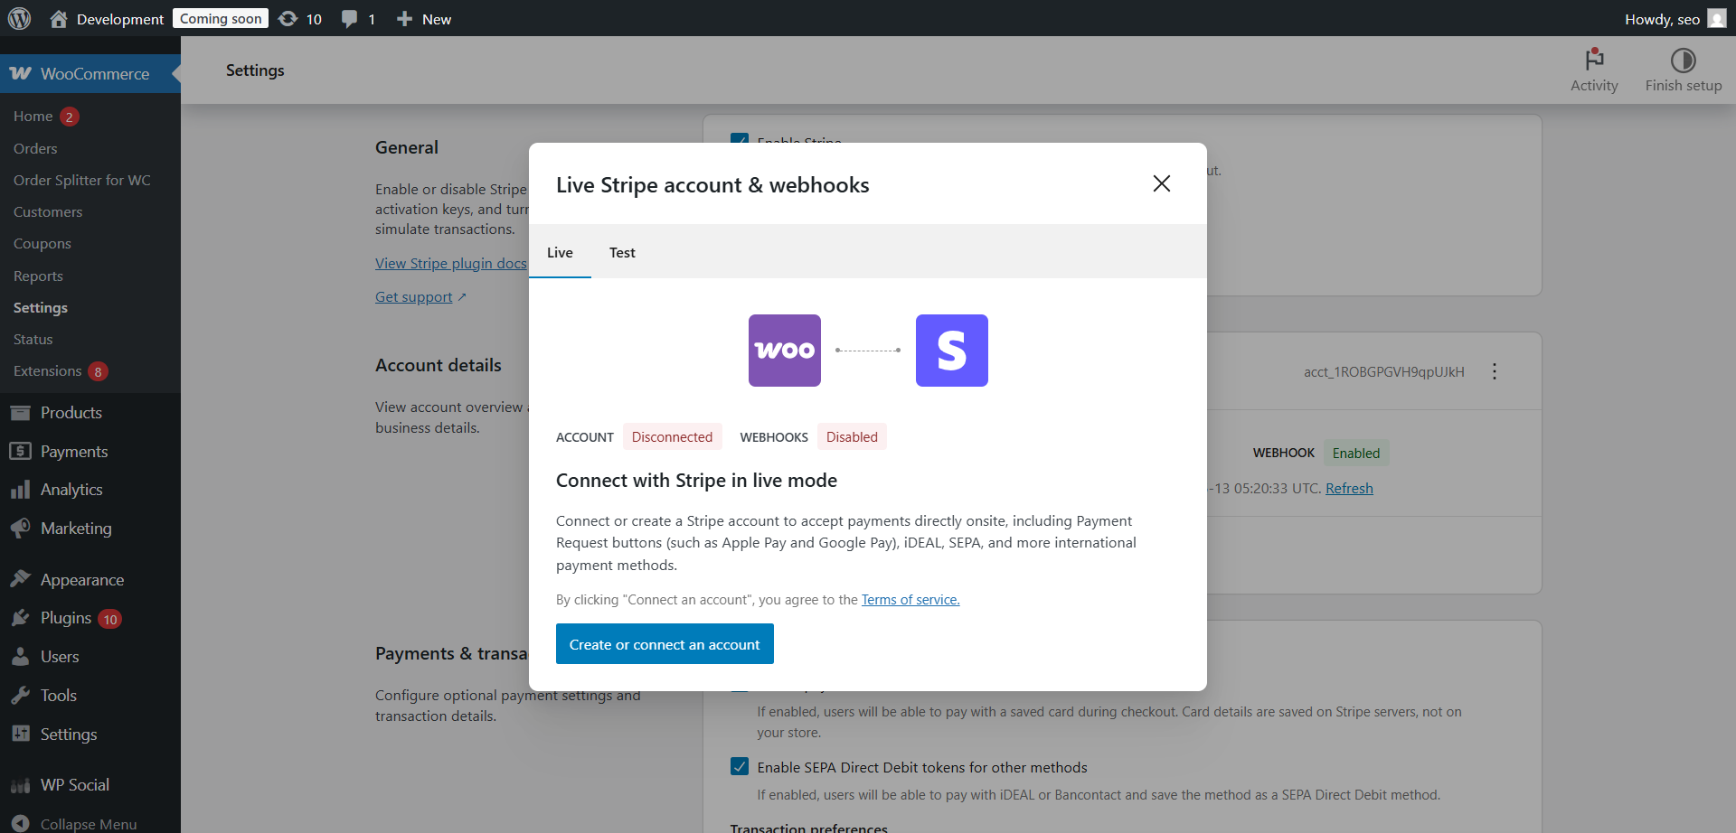
Task: Click the Enabled webhook badge
Action: coord(1356,453)
